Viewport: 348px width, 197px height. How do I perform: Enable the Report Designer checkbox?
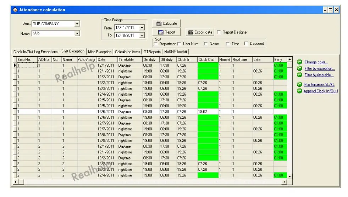click(x=219, y=32)
